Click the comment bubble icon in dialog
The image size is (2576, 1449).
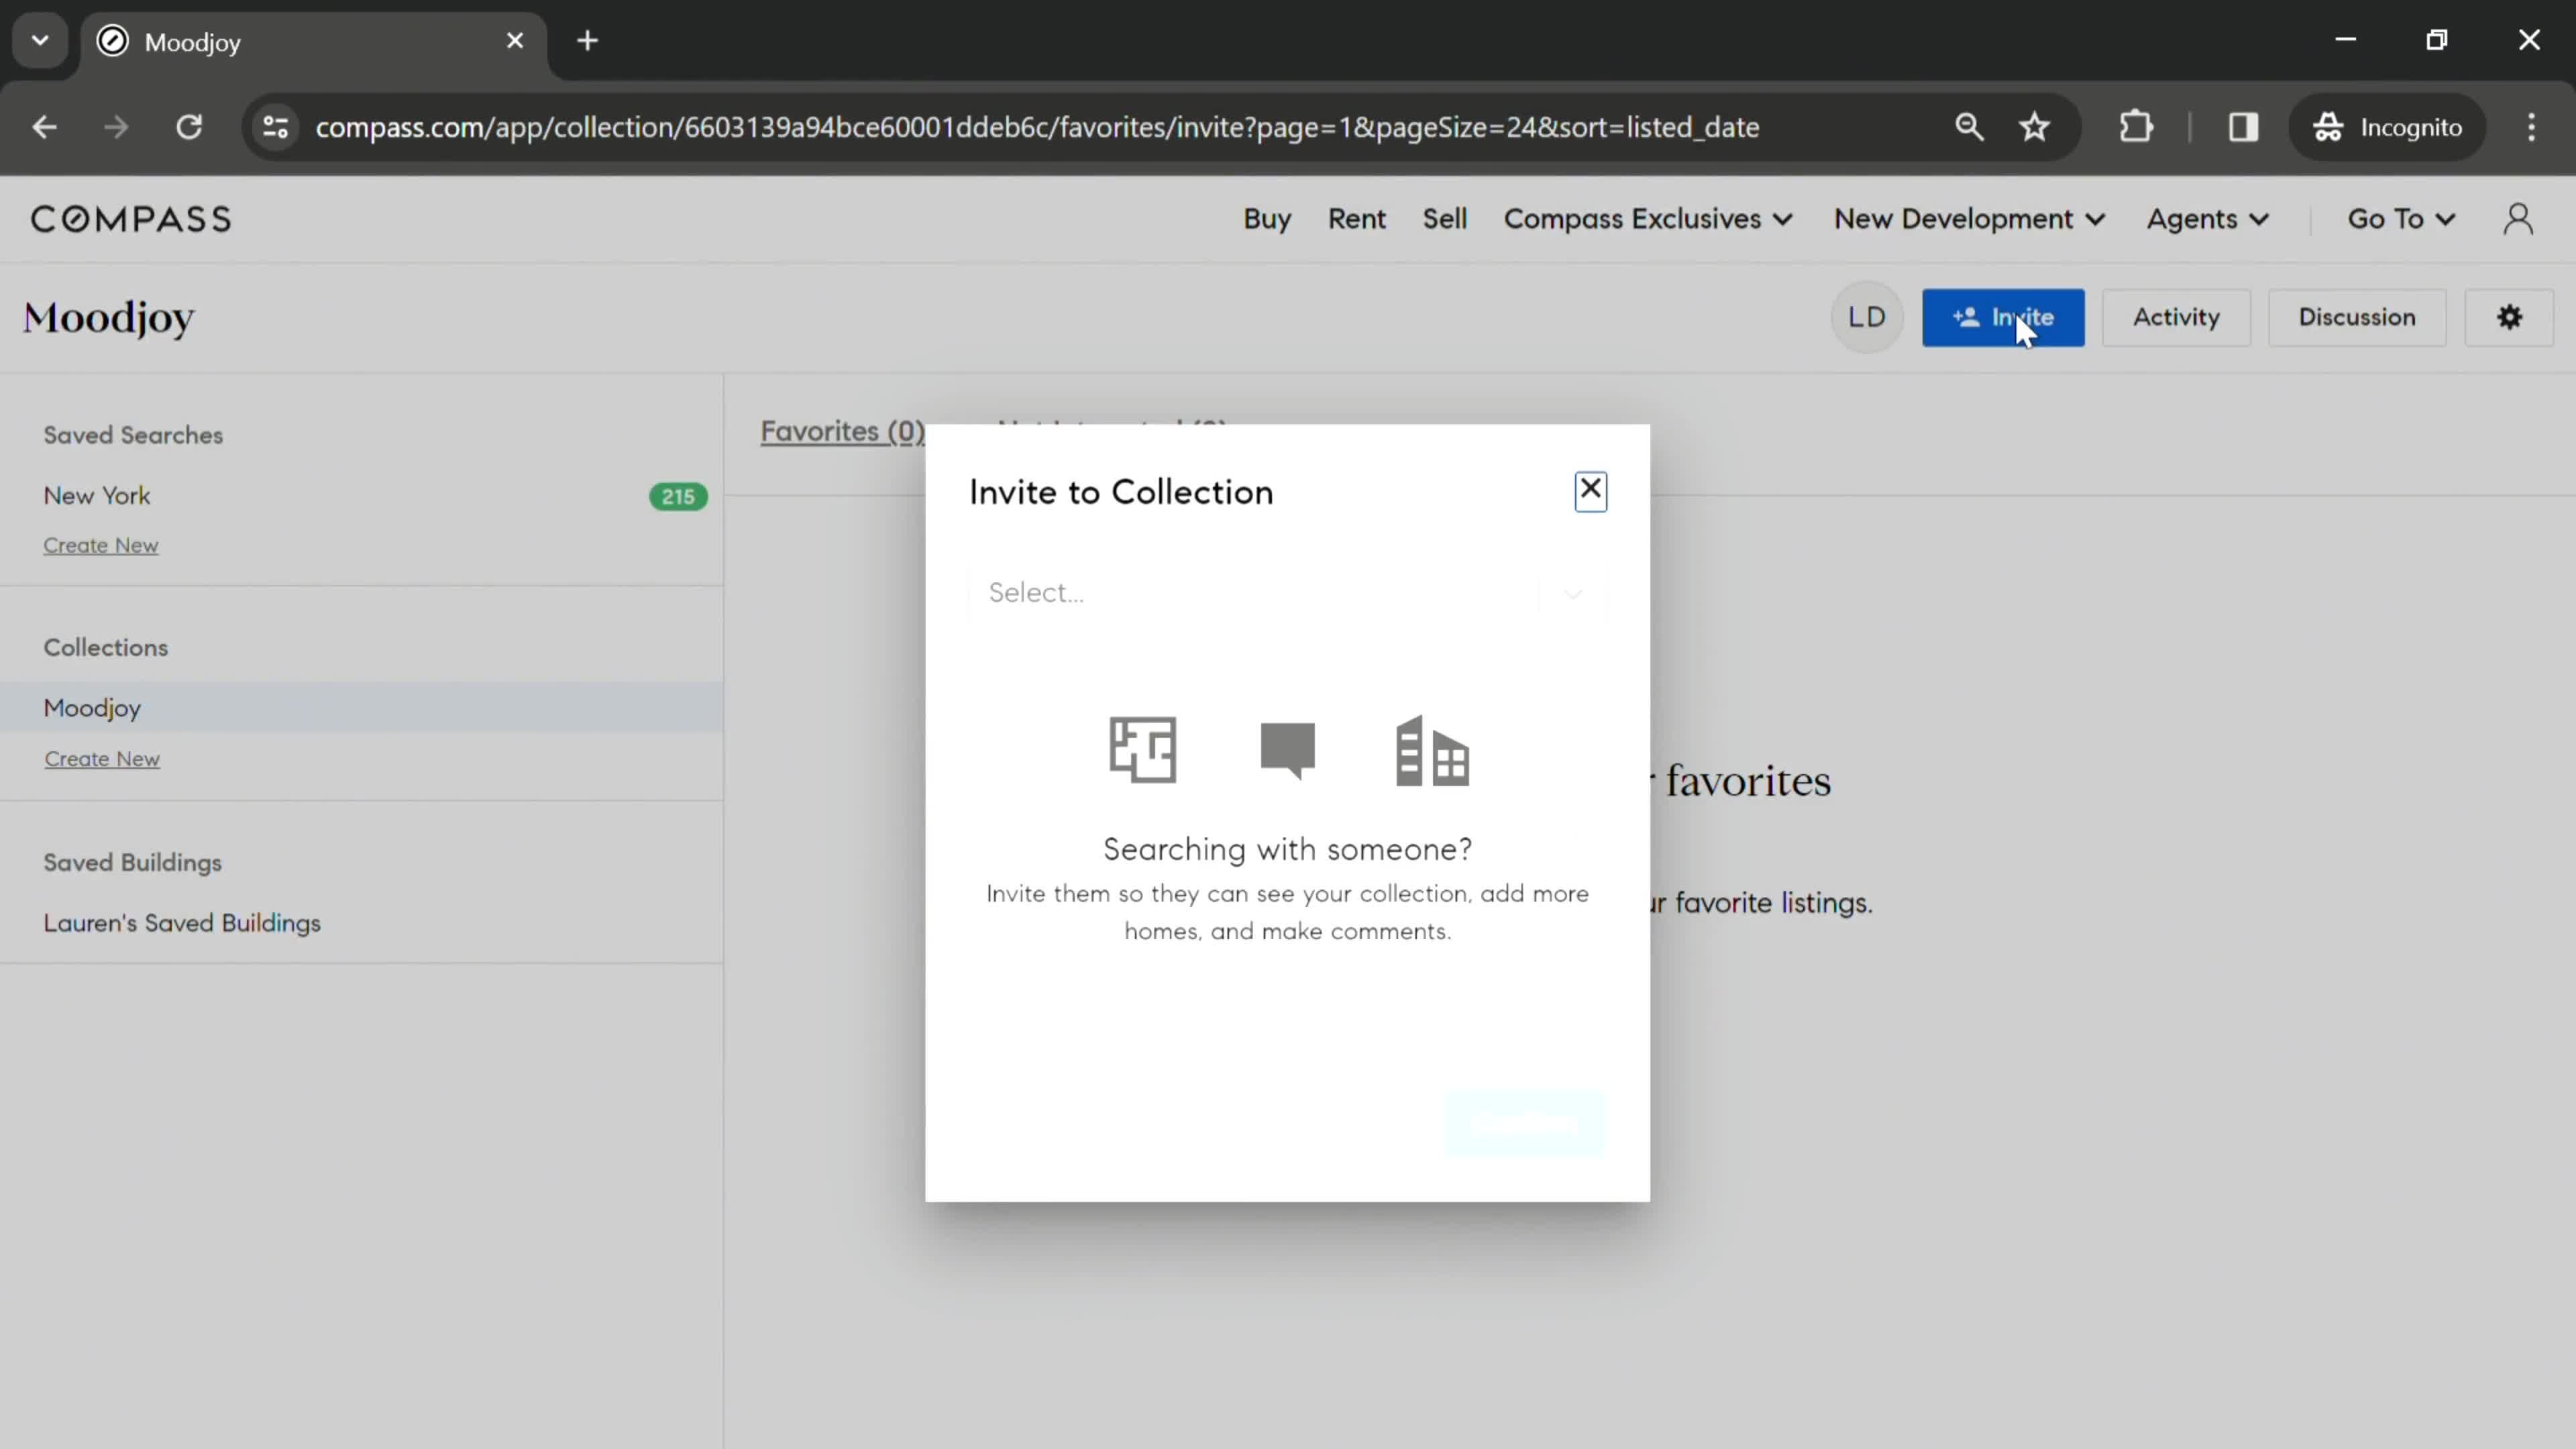(1287, 750)
